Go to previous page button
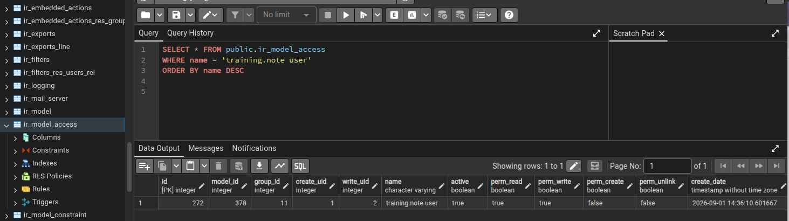This screenshot has width=789, height=221. click(740, 166)
